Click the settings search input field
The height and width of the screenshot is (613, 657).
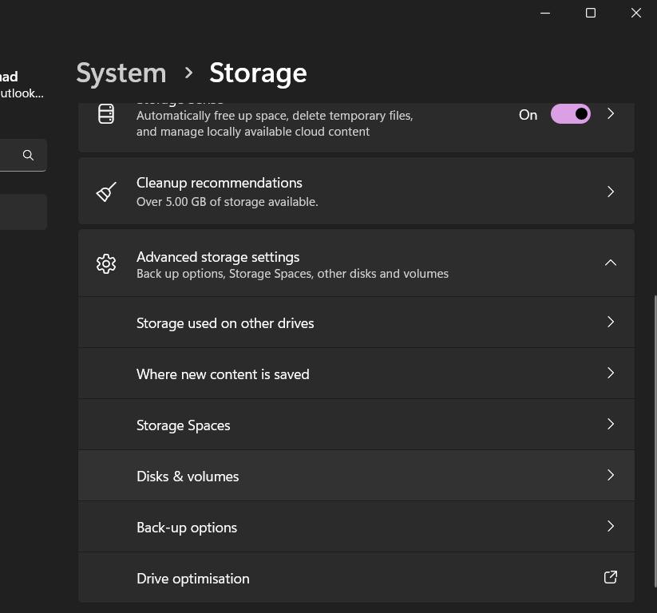[10, 156]
